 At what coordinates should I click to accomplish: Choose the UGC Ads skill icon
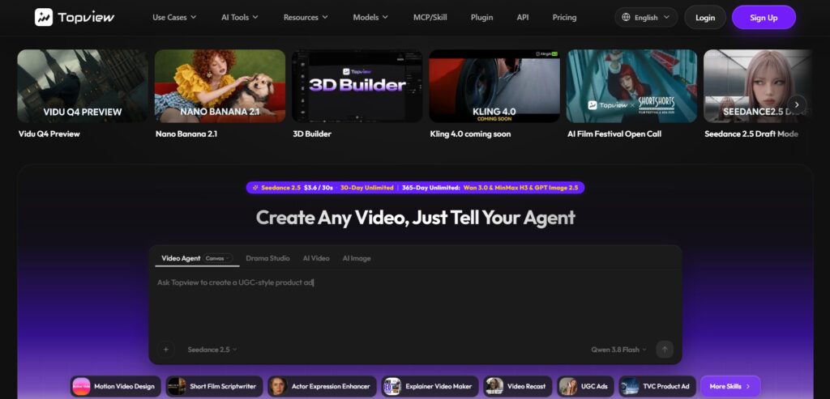(x=568, y=386)
